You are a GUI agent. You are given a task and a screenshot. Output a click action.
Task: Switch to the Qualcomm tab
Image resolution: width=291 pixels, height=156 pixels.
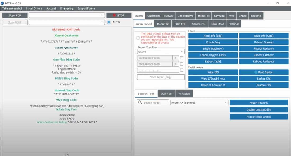(x=153, y=16)
